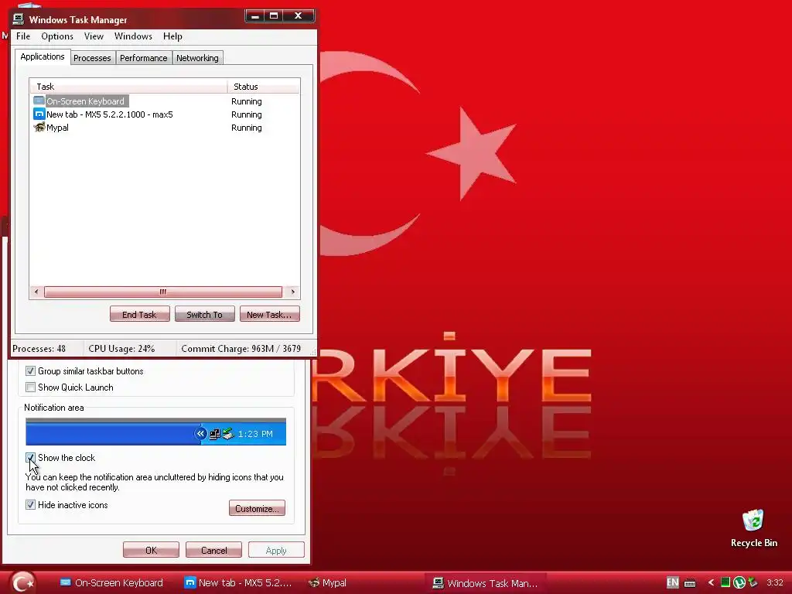Screen dimensions: 792x594
Task: Select the New tab - MX5 task row
Action: tap(165, 114)
